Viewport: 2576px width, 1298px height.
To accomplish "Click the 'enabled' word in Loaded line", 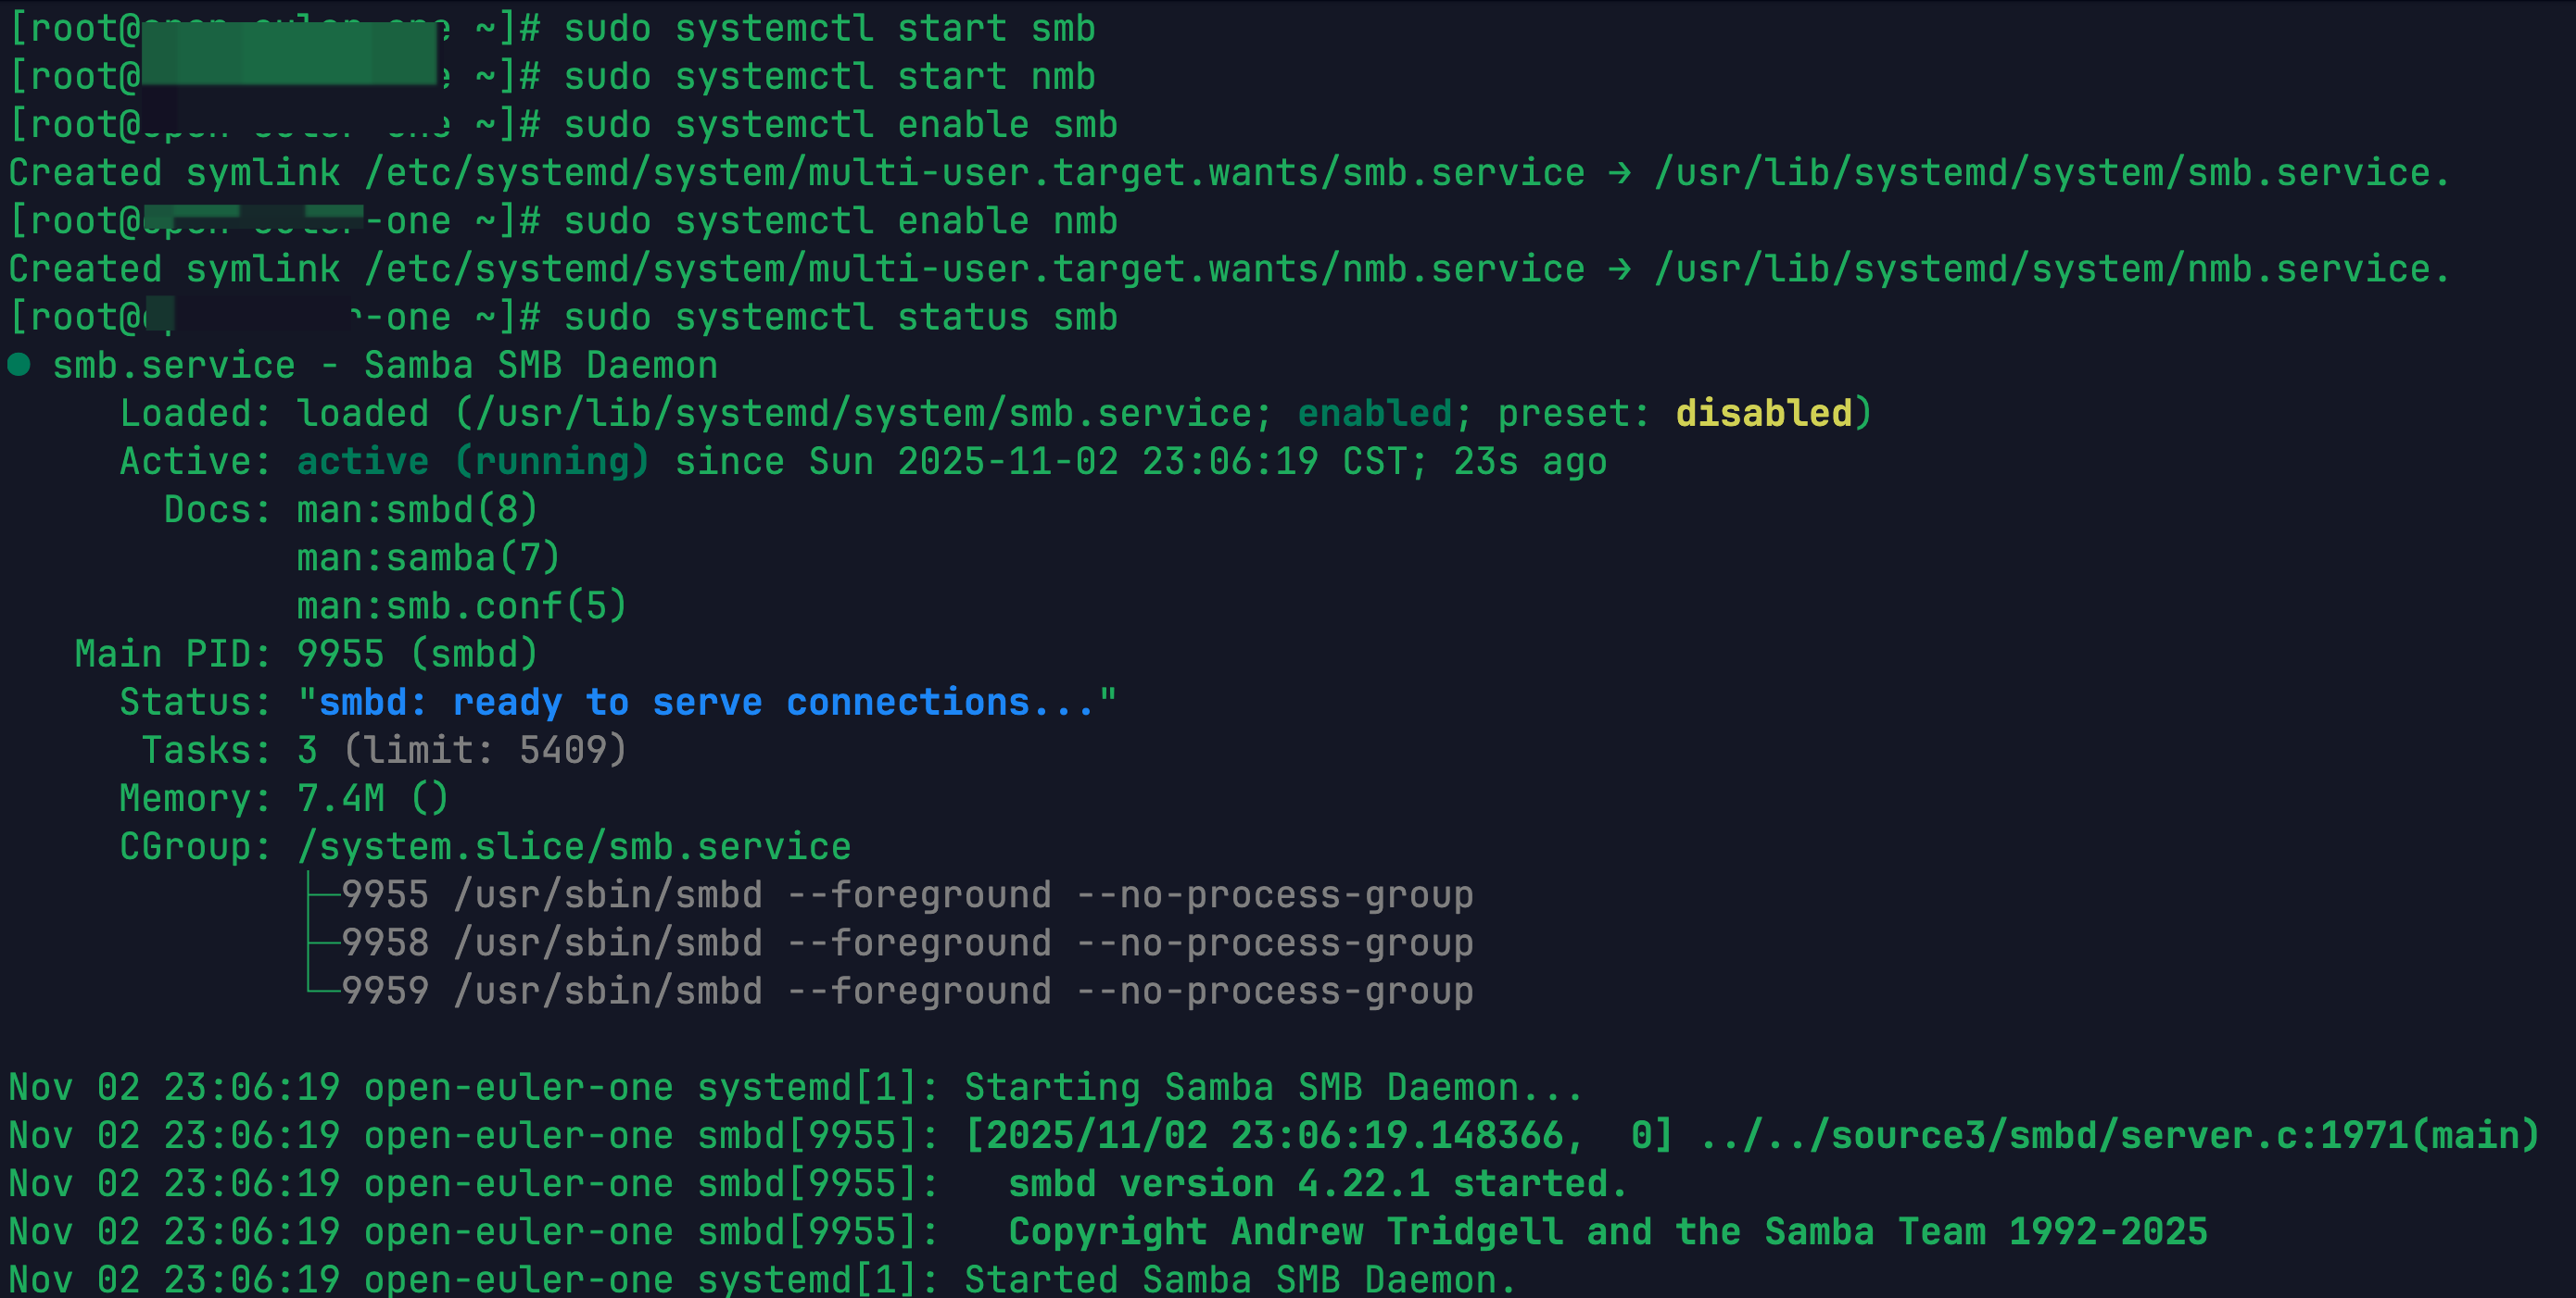I will [1374, 413].
